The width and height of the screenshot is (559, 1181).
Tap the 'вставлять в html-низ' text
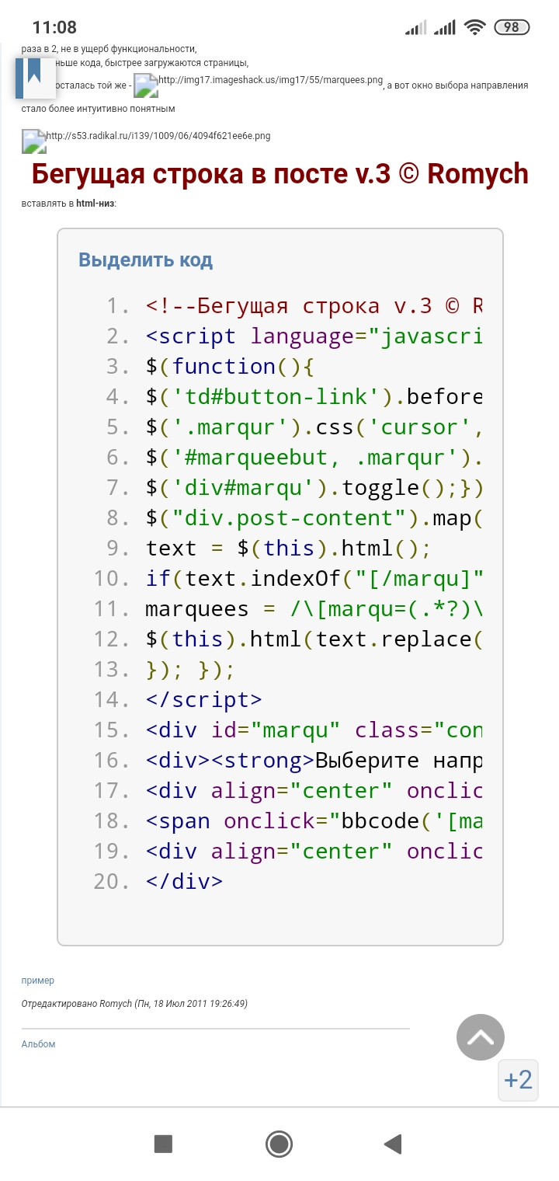(68, 204)
